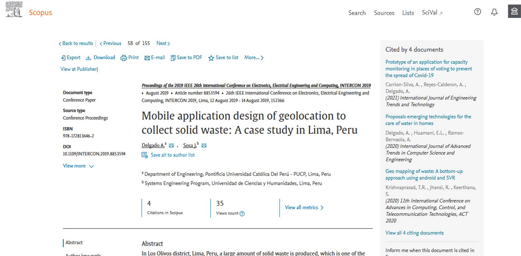Viewport: 521px width, 256px height.
Task: Click the ISBN value 978-172813646-2
Action: [78, 136]
